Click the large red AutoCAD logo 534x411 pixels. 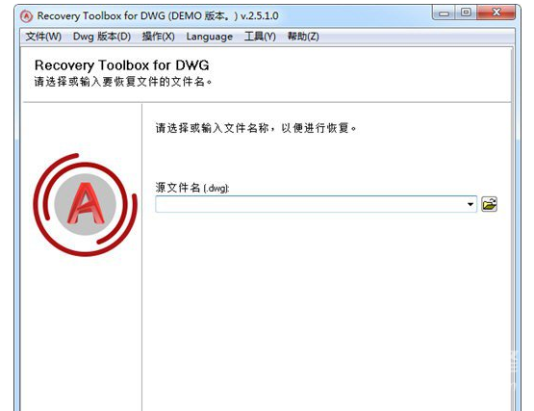coord(85,204)
